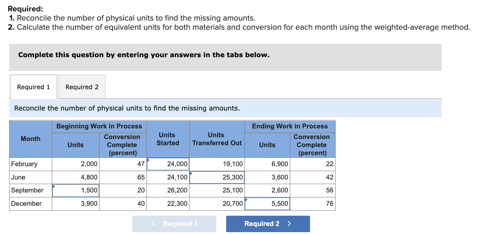479x234 pixels.
Task: Select December Units Started cell 22,300
Action: (168, 204)
